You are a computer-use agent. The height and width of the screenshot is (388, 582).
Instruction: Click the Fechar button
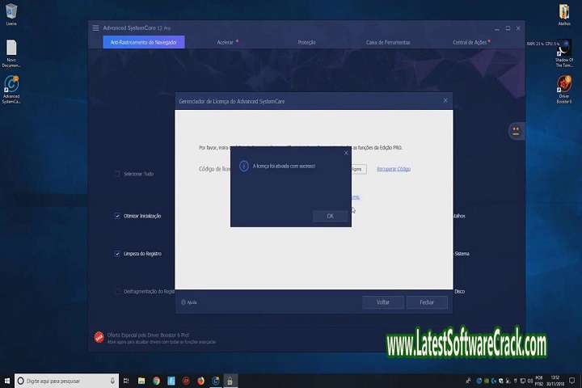click(427, 302)
